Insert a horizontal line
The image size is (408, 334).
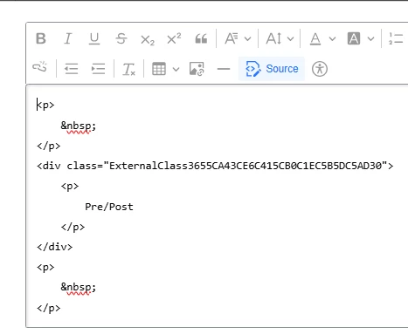point(224,69)
